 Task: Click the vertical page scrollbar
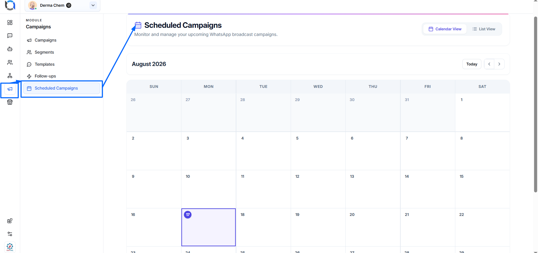click(535, 104)
